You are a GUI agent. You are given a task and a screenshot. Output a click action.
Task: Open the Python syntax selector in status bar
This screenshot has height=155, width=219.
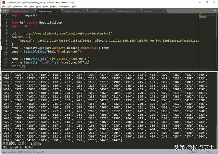click(x=208, y=152)
